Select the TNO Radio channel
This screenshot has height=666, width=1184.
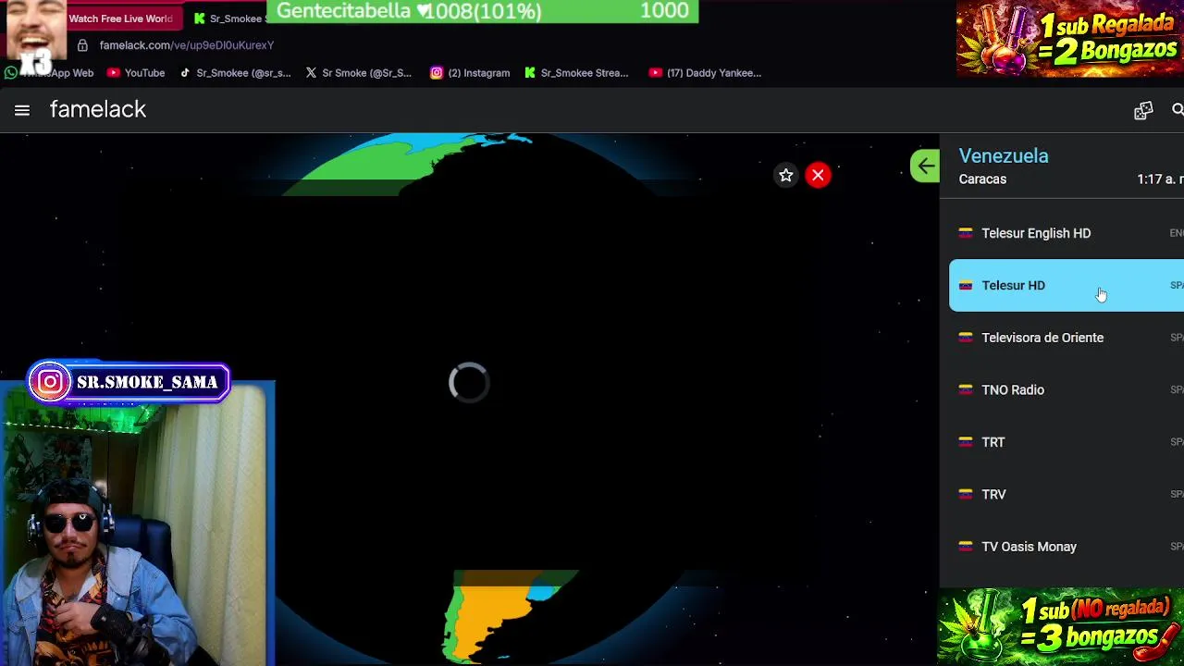(x=1067, y=389)
